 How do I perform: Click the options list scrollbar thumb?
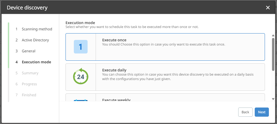(273, 54)
